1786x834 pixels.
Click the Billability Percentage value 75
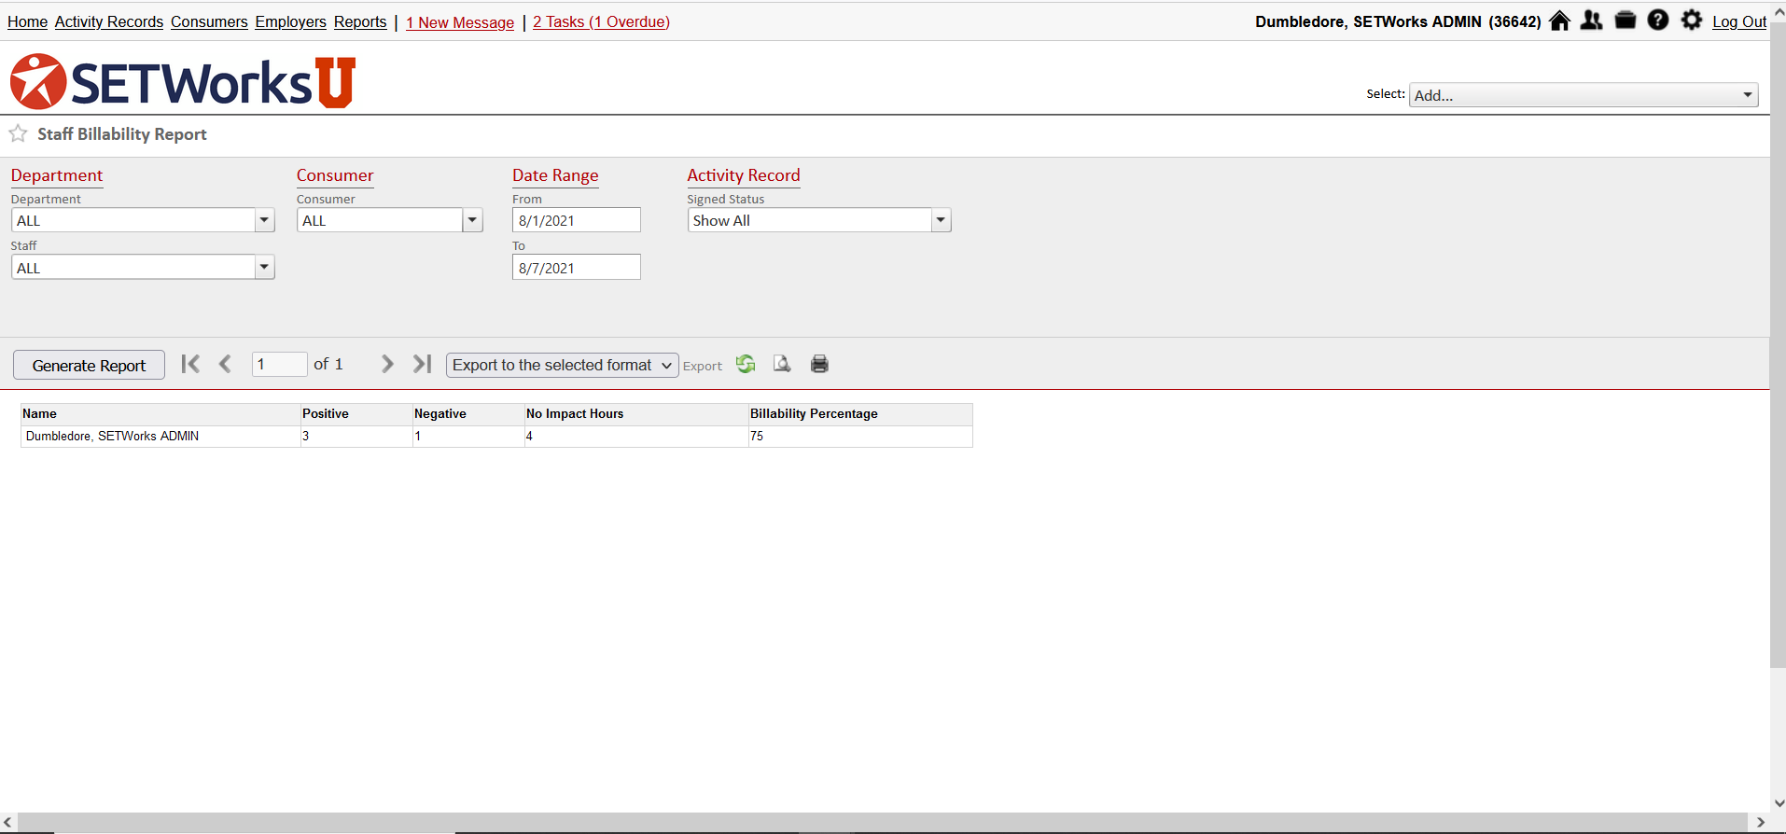coord(860,436)
